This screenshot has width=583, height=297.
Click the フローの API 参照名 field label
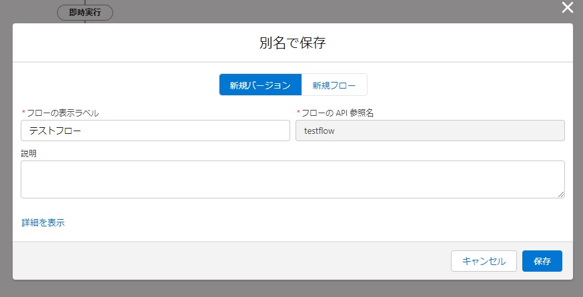point(338,113)
